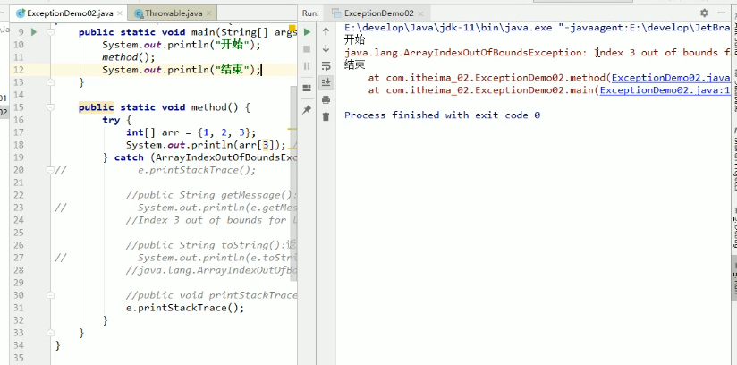The height and width of the screenshot is (365, 737).
Task: Click the Print console output icon
Action: click(326, 99)
